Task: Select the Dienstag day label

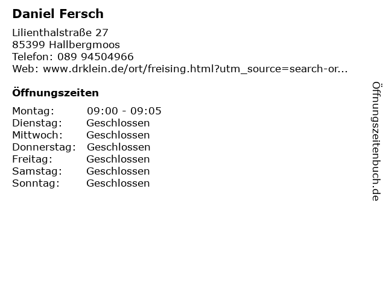Action: point(37,123)
